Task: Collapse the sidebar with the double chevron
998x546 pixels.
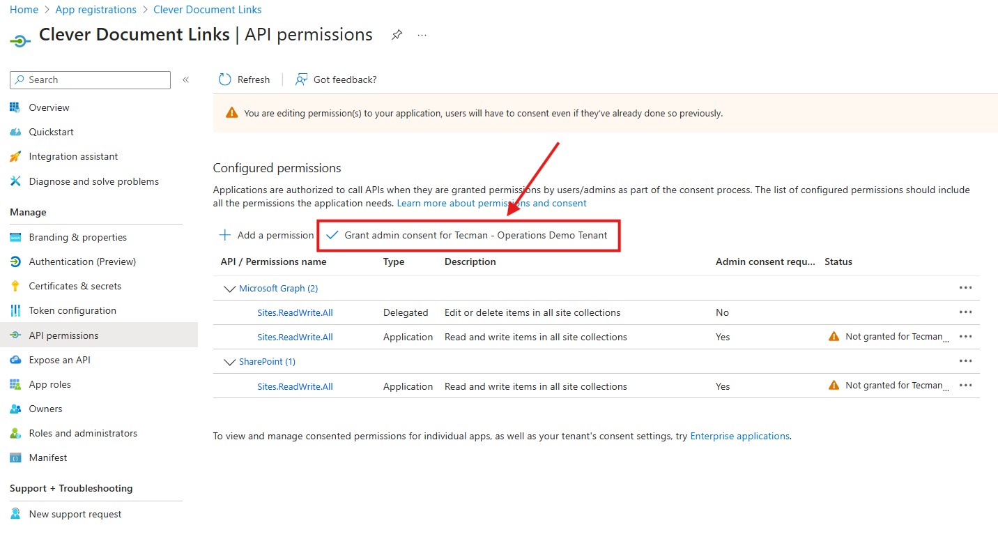Action: tap(185, 80)
